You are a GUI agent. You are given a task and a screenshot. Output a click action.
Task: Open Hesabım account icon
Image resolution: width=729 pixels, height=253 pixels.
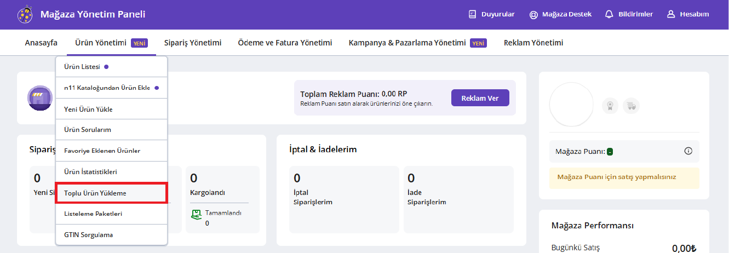(670, 15)
